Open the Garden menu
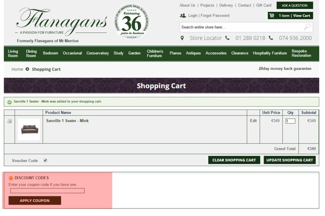The width and height of the screenshot is (325, 216). coord(134,53)
